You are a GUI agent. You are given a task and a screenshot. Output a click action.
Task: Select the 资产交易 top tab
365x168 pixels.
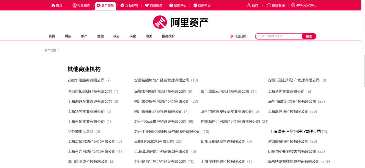click(x=105, y=5)
